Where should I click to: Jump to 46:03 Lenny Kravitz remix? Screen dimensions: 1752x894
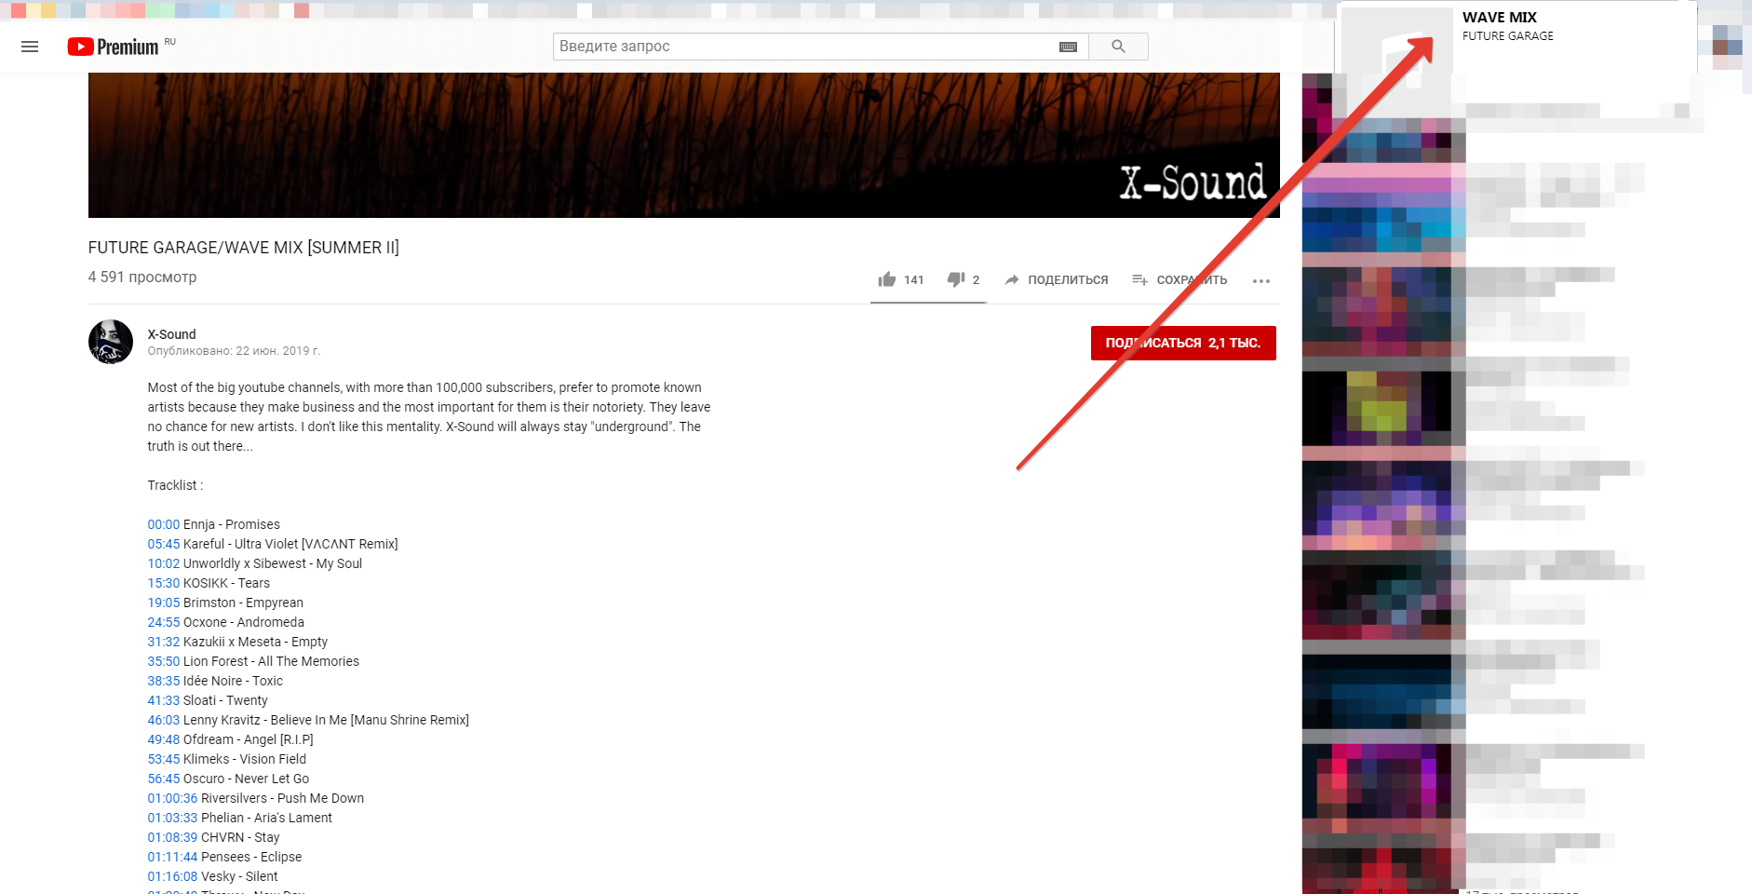pyautogui.click(x=163, y=719)
